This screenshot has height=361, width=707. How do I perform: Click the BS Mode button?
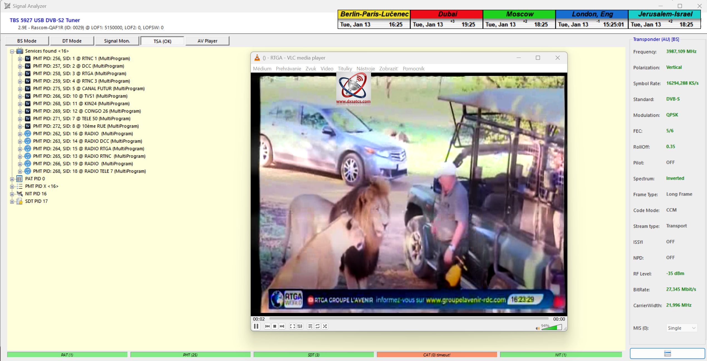[27, 41]
